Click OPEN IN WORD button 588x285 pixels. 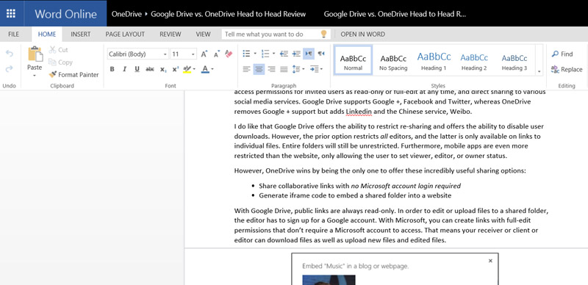[362, 34]
